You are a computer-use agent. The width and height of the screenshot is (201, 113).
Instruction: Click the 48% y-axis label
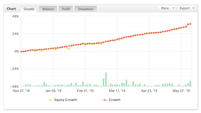pos(16,16)
